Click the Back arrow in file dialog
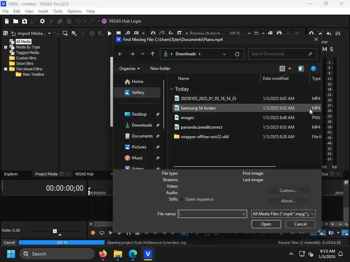The width and height of the screenshot is (350, 262). tap(120, 54)
